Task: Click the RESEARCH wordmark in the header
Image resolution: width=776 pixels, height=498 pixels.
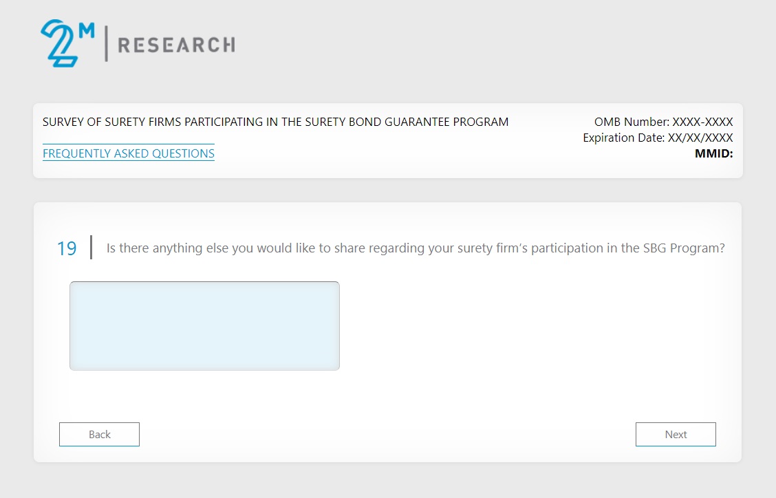Action: click(x=176, y=45)
